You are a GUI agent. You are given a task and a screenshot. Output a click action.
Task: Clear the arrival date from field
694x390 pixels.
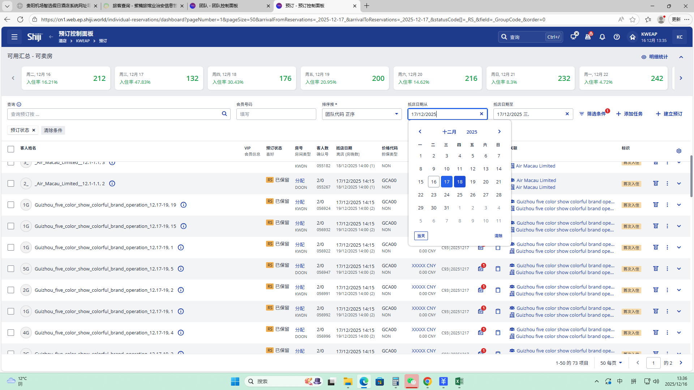point(481,114)
